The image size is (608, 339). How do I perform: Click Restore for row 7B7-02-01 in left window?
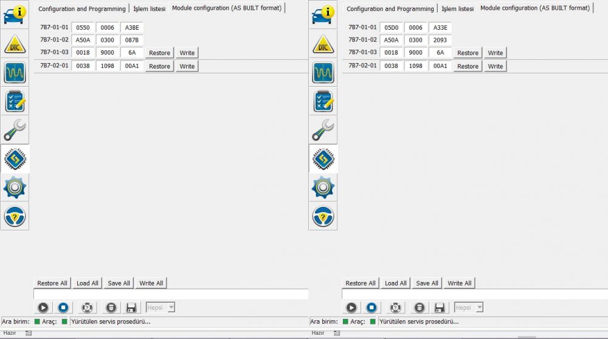159,66
